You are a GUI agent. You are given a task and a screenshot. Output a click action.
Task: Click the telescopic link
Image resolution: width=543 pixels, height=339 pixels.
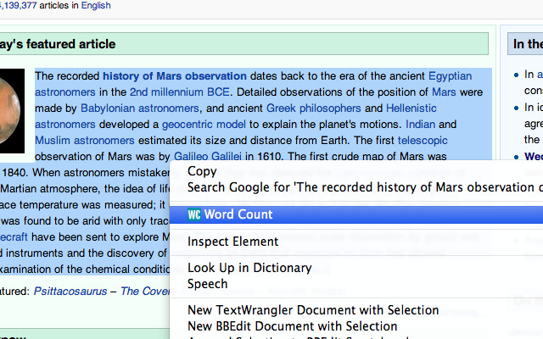(x=428, y=141)
